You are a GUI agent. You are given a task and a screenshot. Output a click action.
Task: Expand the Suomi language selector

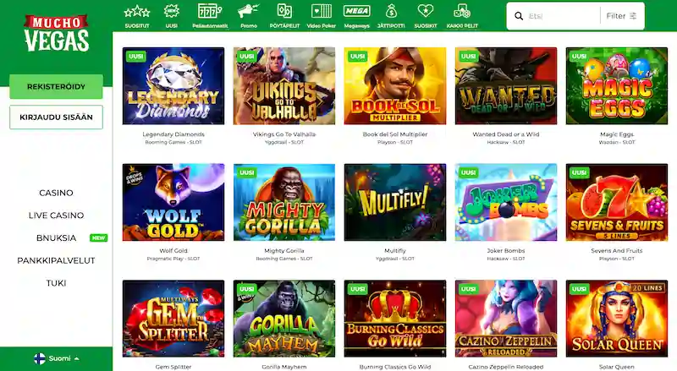coord(57,358)
